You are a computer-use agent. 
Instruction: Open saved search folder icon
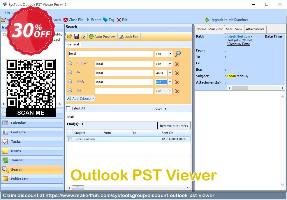[x=70, y=36]
